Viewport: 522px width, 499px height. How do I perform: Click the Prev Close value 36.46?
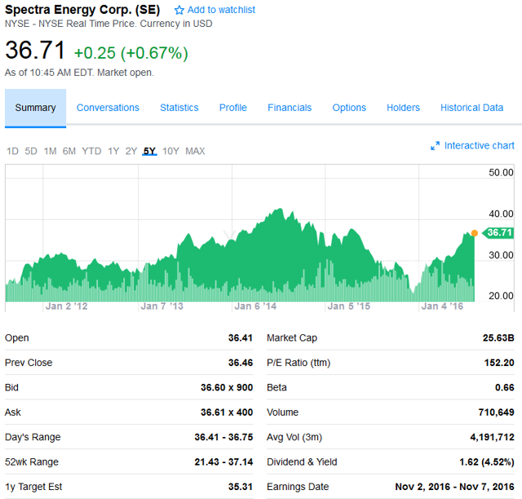coord(241,363)
